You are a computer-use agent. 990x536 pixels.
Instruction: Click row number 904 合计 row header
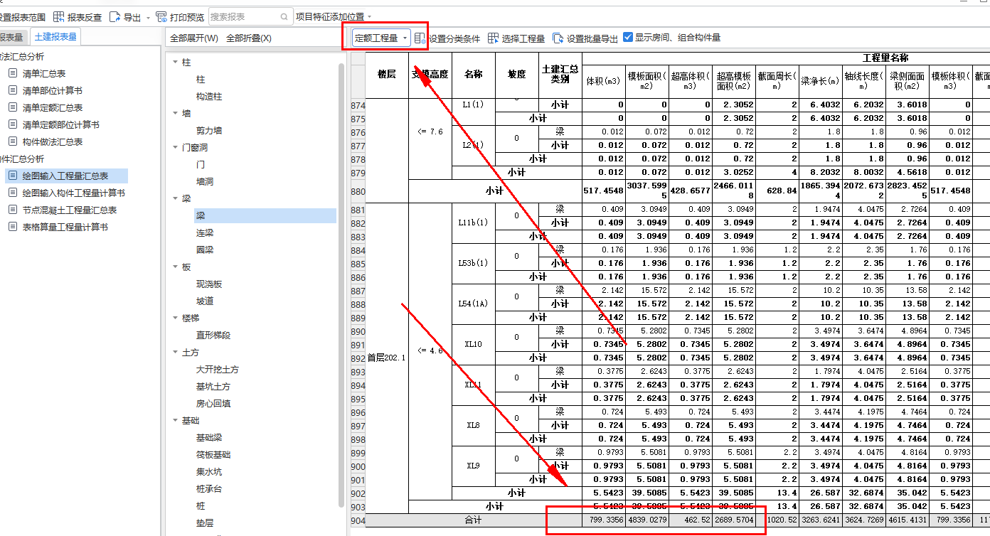tap(358, 520)
